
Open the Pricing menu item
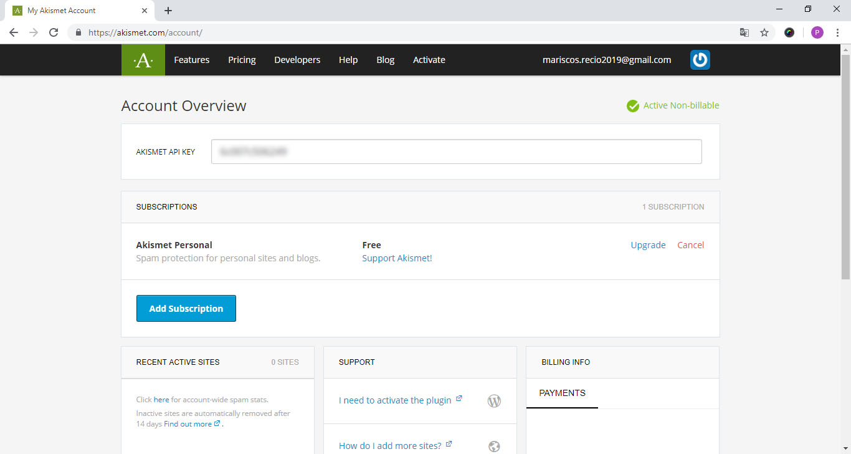point(242,60)
